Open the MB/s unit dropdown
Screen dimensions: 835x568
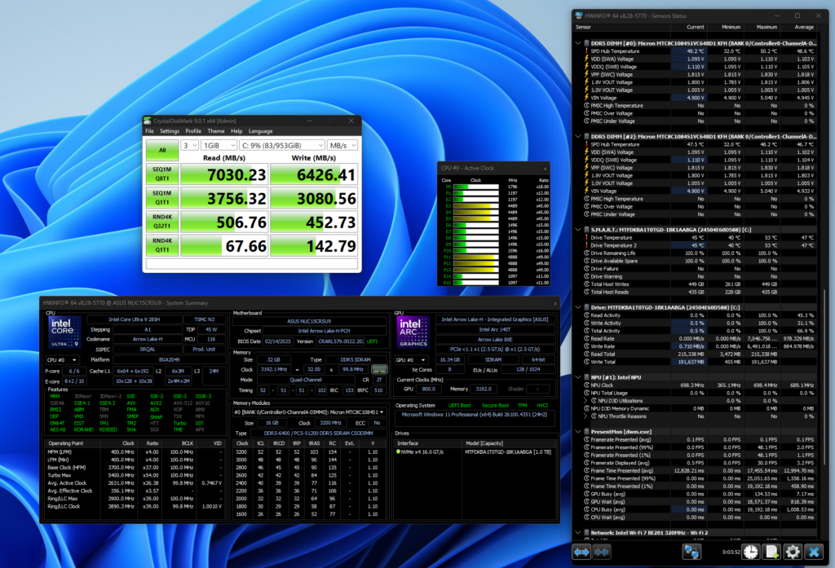click(342, 145)
